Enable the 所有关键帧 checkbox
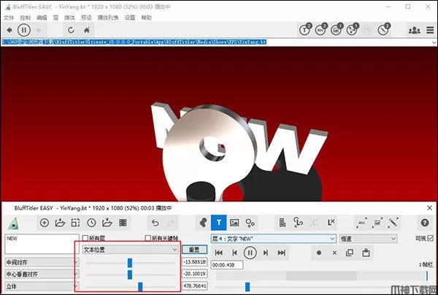Image resolution: width=438 pixels, height=295 pixels. pos(148,238)
